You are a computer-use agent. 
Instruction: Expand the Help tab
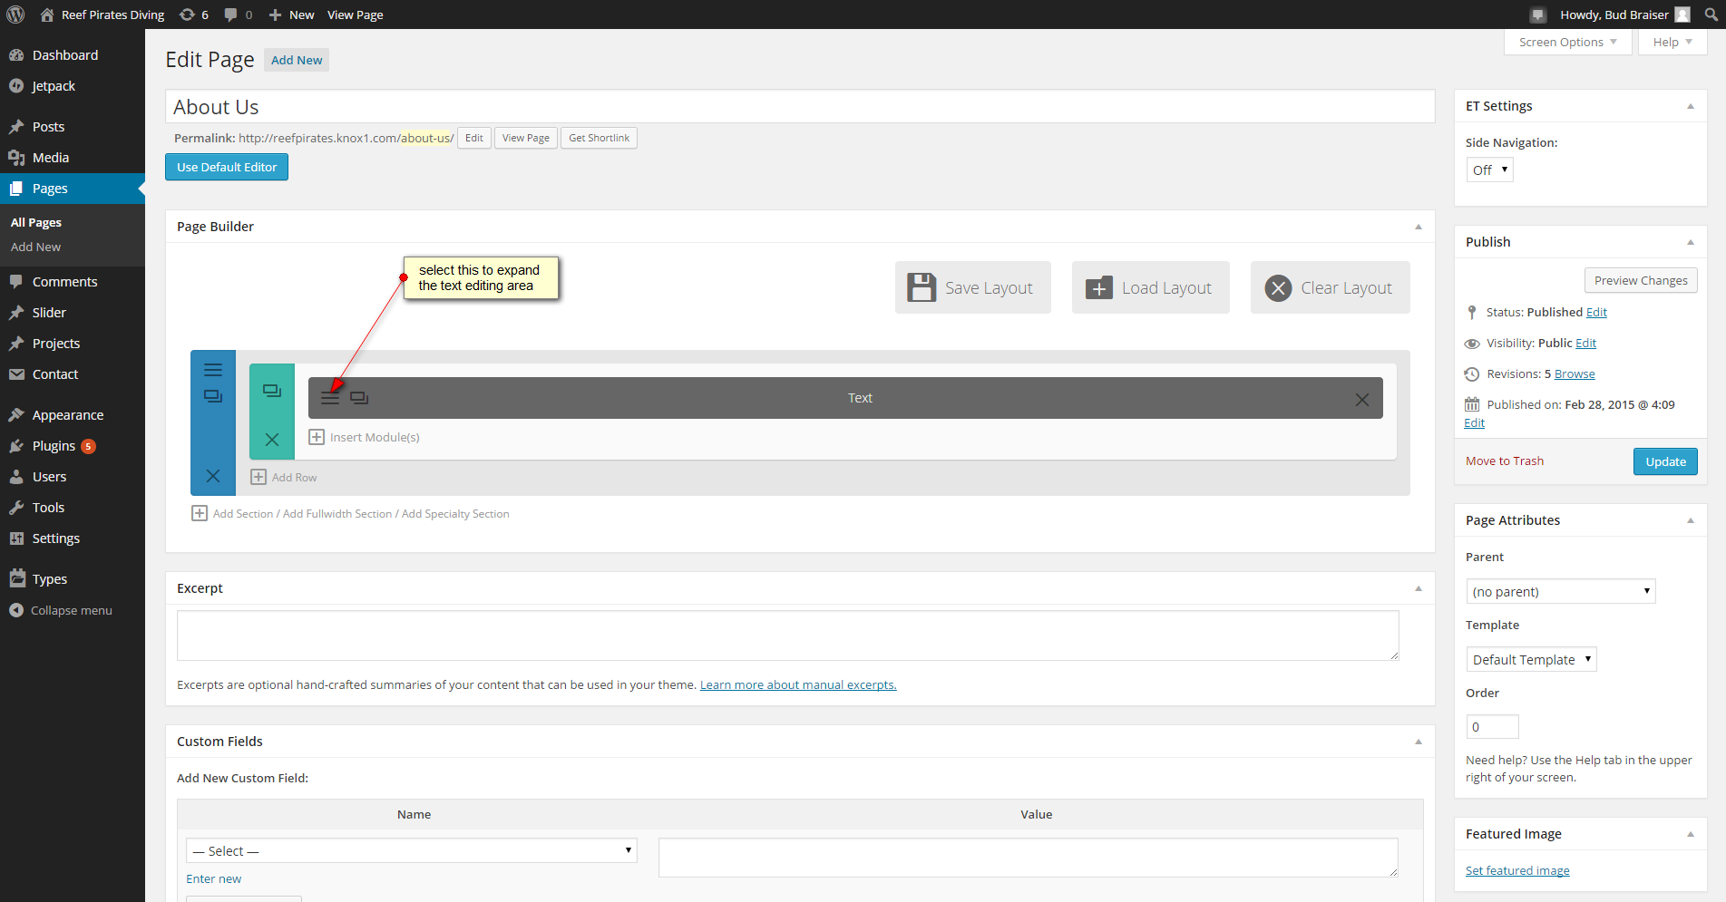[x=1672, y=42]
